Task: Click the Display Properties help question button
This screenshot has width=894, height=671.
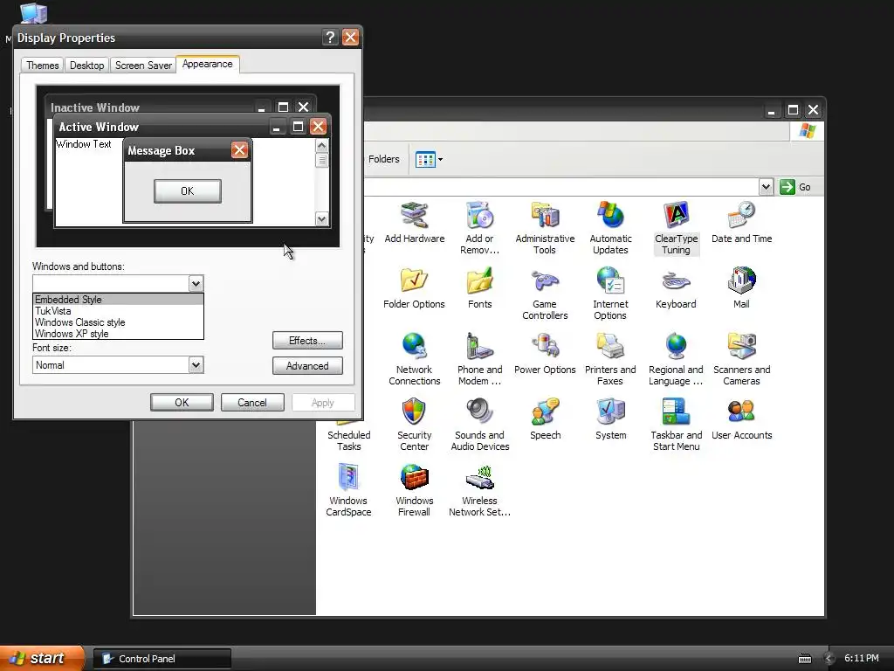Action: click(x=329, y=38)
